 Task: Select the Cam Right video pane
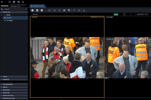(x=128, y=57)
